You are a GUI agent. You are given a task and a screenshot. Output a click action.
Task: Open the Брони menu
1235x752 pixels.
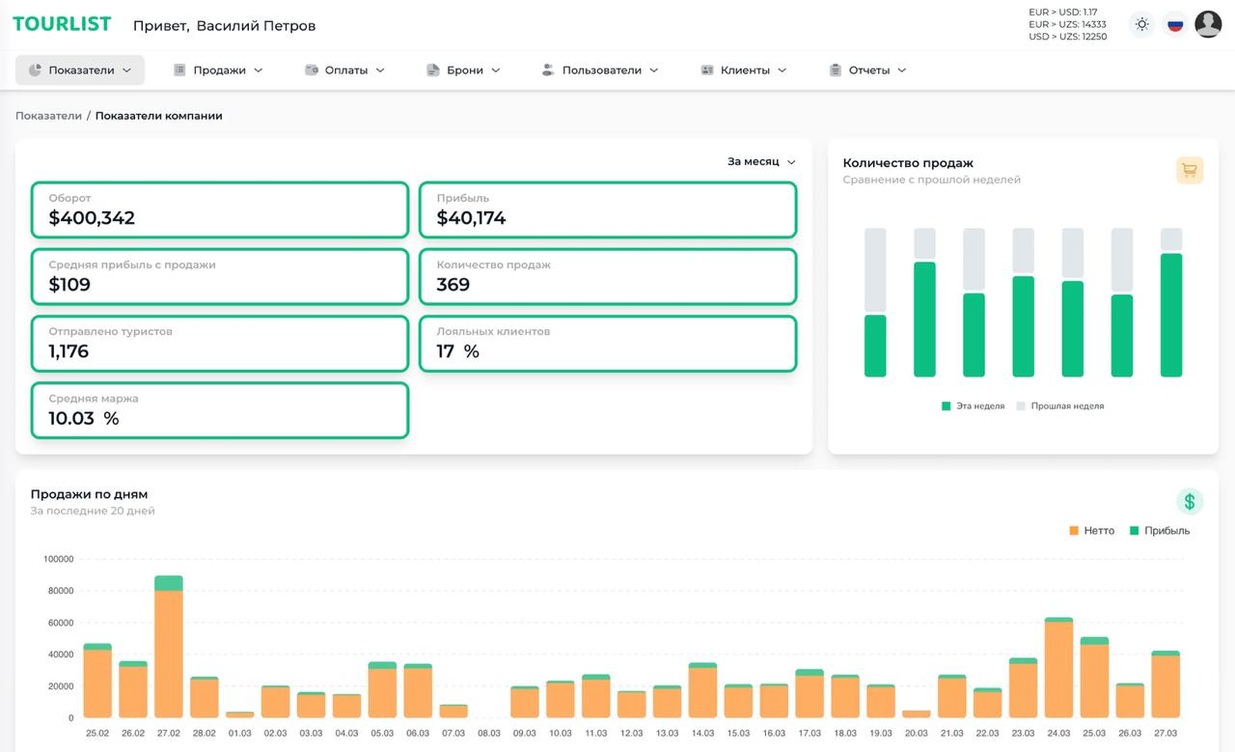(463, 70)
